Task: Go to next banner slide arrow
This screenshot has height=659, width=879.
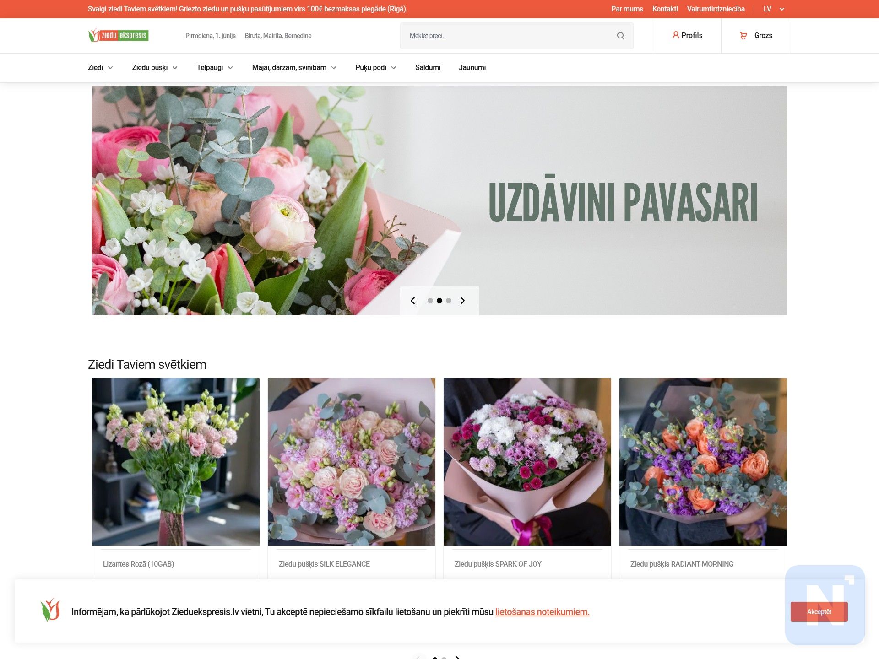Action: (462, 301)
